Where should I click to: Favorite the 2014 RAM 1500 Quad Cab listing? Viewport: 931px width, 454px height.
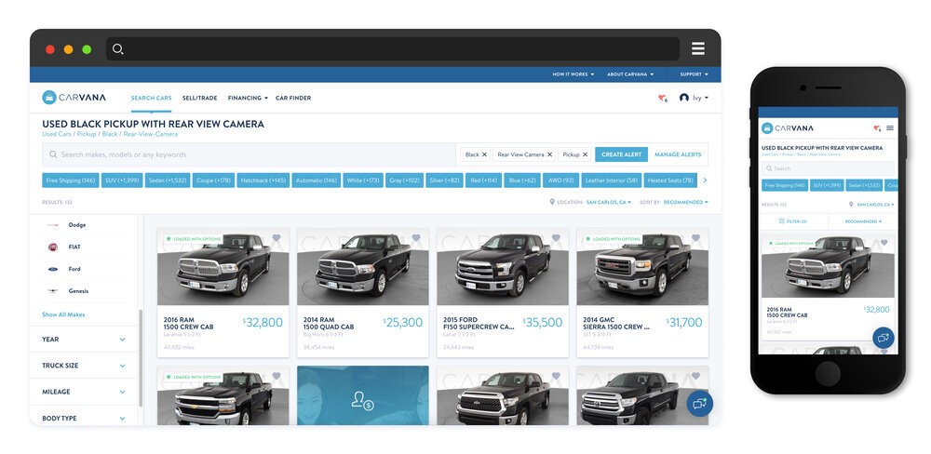point(416,238)
